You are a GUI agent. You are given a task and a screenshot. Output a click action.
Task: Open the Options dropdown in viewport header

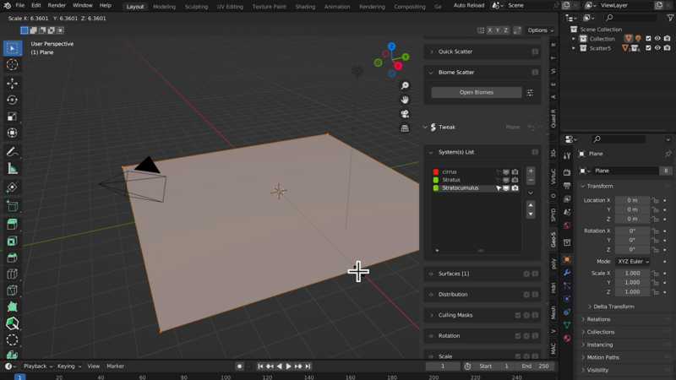click(x=540, y=30)
